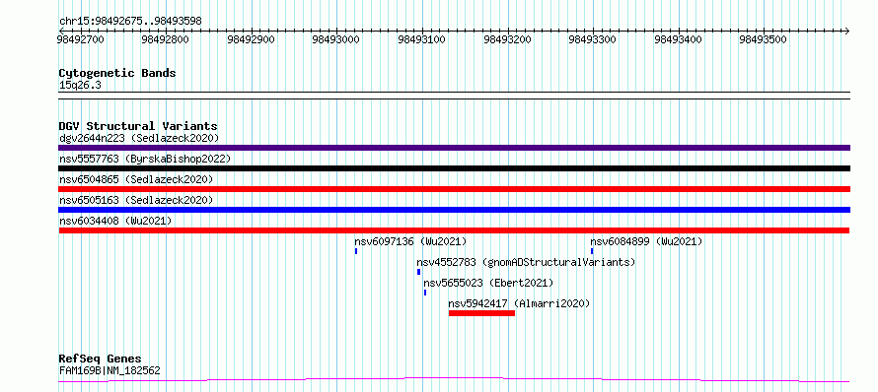This screenshot has height=392, width=878.
Task: Select the magenta FAM169B gene line
Action: click(454, 380)
